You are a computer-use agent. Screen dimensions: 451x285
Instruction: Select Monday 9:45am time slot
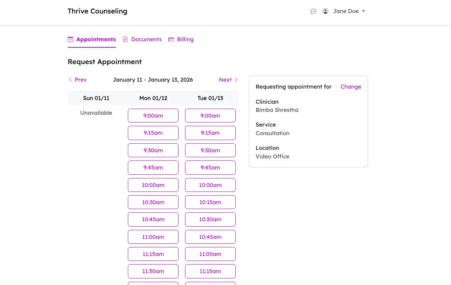pos(153,167)
